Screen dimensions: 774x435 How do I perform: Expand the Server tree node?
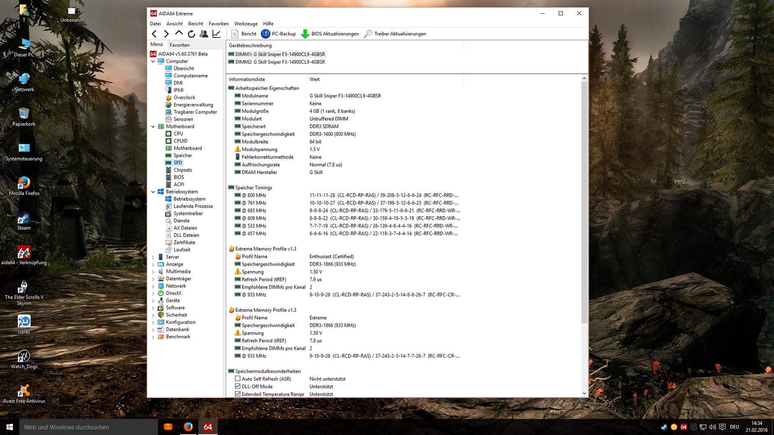point(153,257)
